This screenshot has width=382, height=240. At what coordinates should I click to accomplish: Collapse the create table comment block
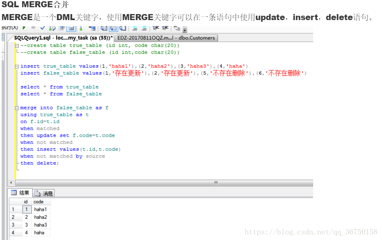coord(17,46)
